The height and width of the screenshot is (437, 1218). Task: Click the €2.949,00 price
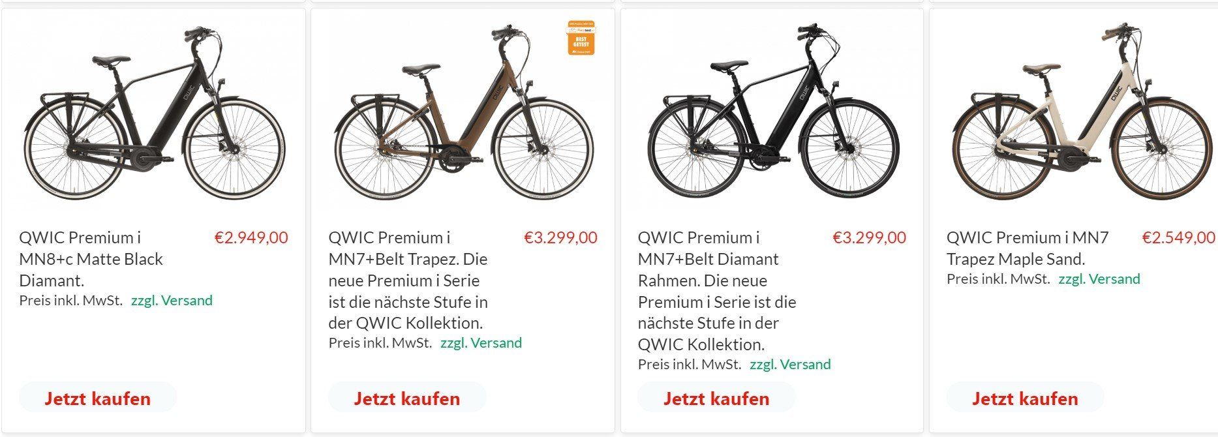[x=251, y=237]
